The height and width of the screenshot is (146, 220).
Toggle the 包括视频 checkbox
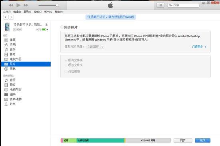tap(66, 72)
